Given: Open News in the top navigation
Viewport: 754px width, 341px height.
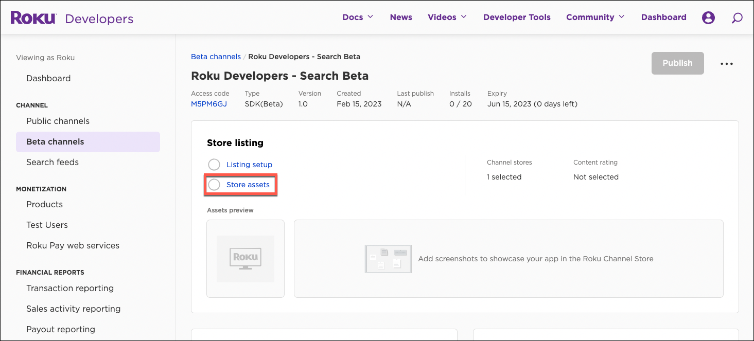Looking at the screenshot, I should [x=401, y=17].
